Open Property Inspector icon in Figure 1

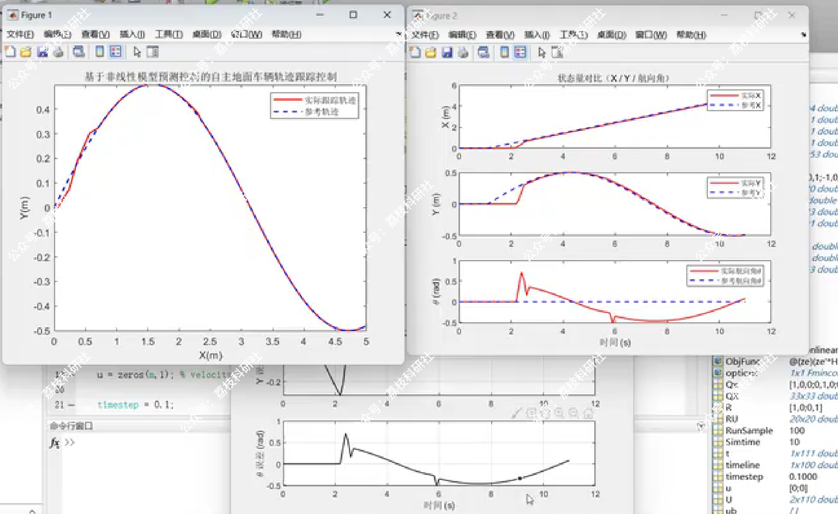[x=153, y=51]
